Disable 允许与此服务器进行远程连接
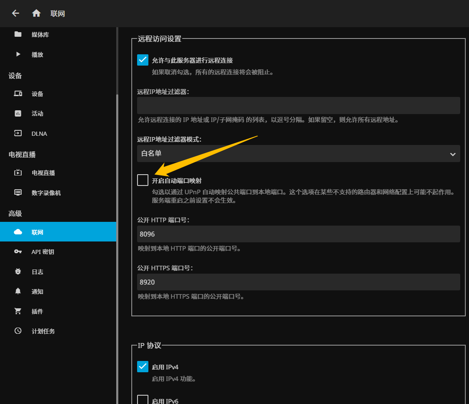Viewport: 469px width, 404px height. pos(143,60)
